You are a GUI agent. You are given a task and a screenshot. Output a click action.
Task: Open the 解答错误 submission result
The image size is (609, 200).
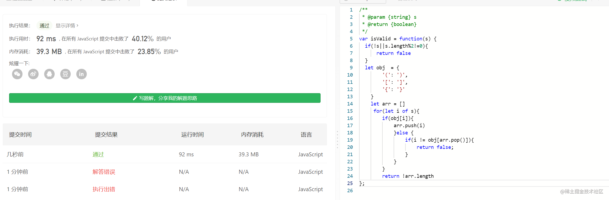coord(104,172)
